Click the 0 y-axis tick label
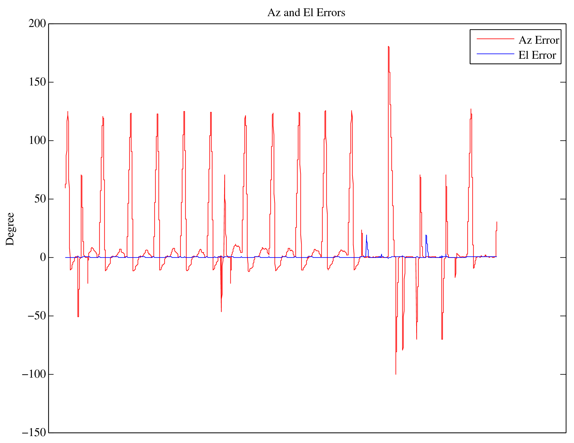 click(43, 257)
